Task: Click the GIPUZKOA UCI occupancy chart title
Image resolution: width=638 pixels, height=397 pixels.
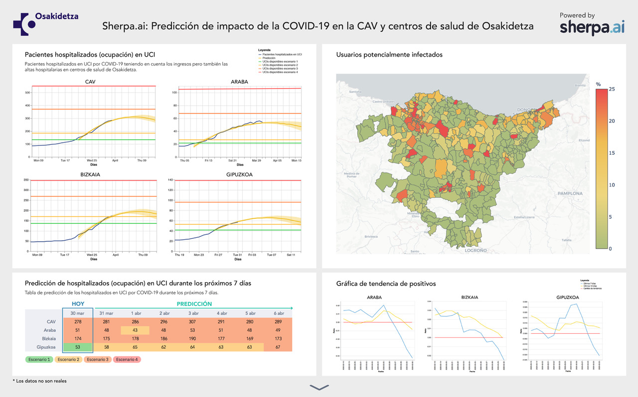Action: [239, 175]
